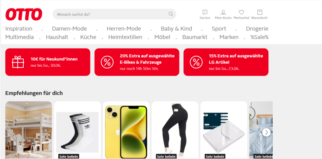This screenshot has height=159, width=322.
Task: Go to the Multimedia category
Action: (19, 37)
